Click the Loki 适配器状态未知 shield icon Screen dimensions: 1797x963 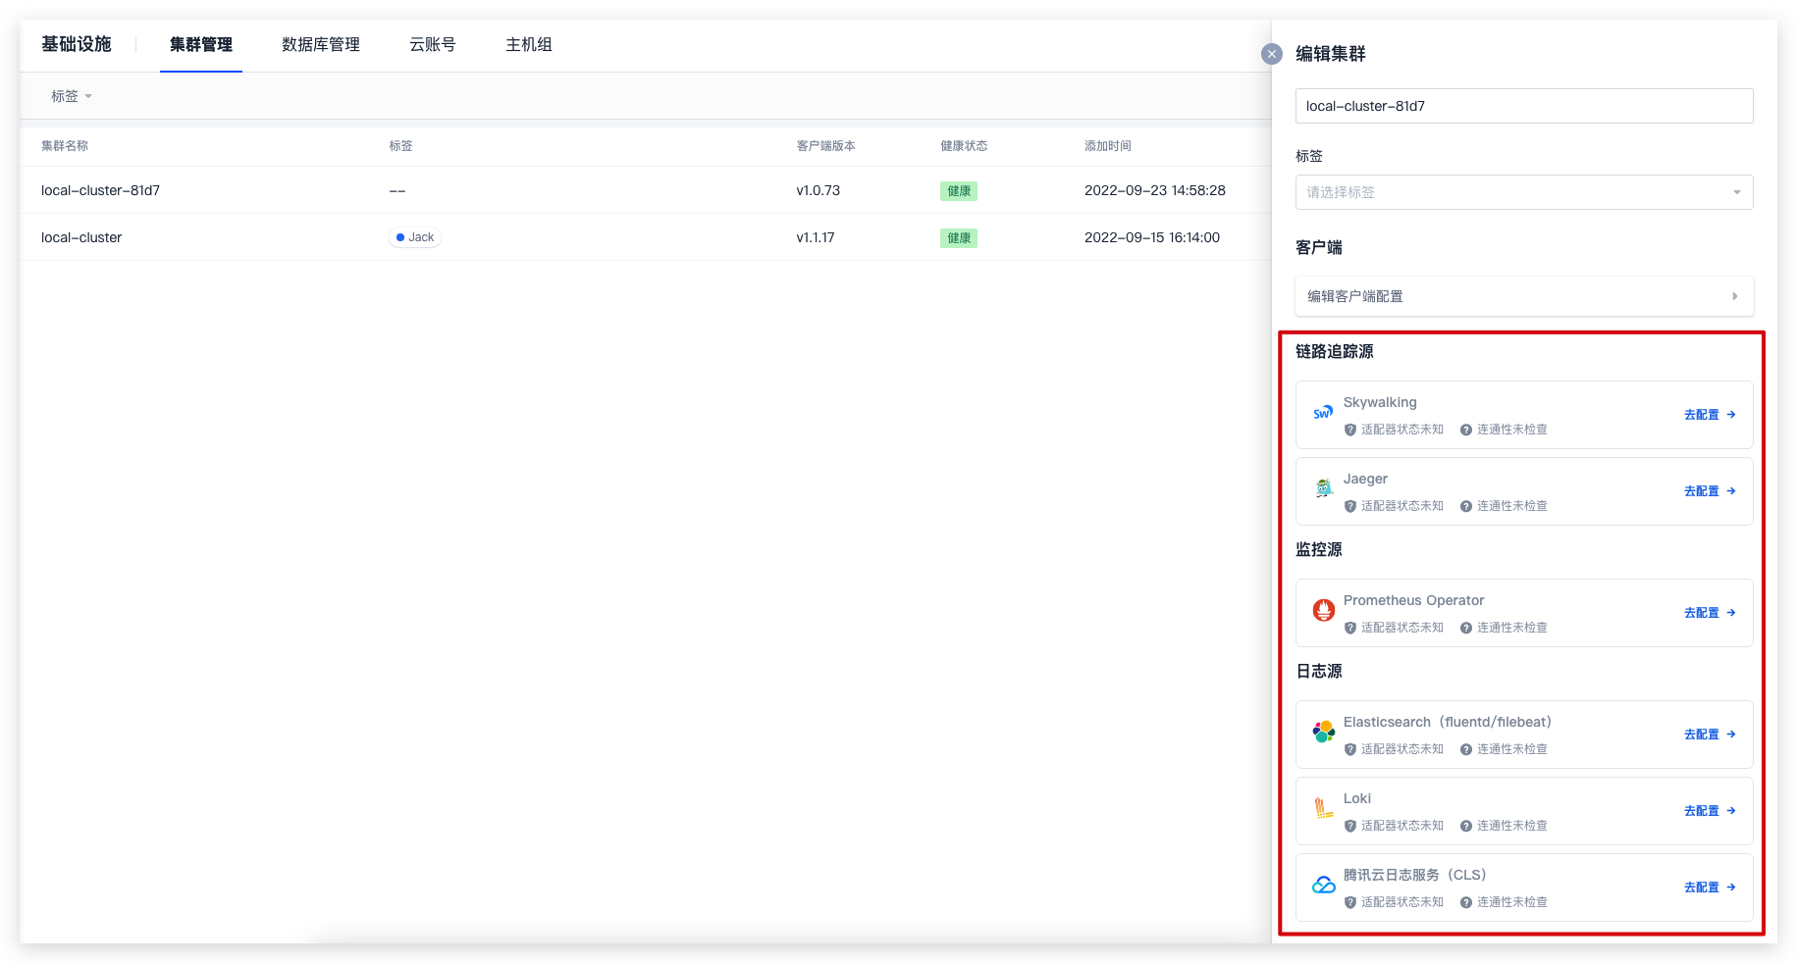click(x=1350, y=826)
